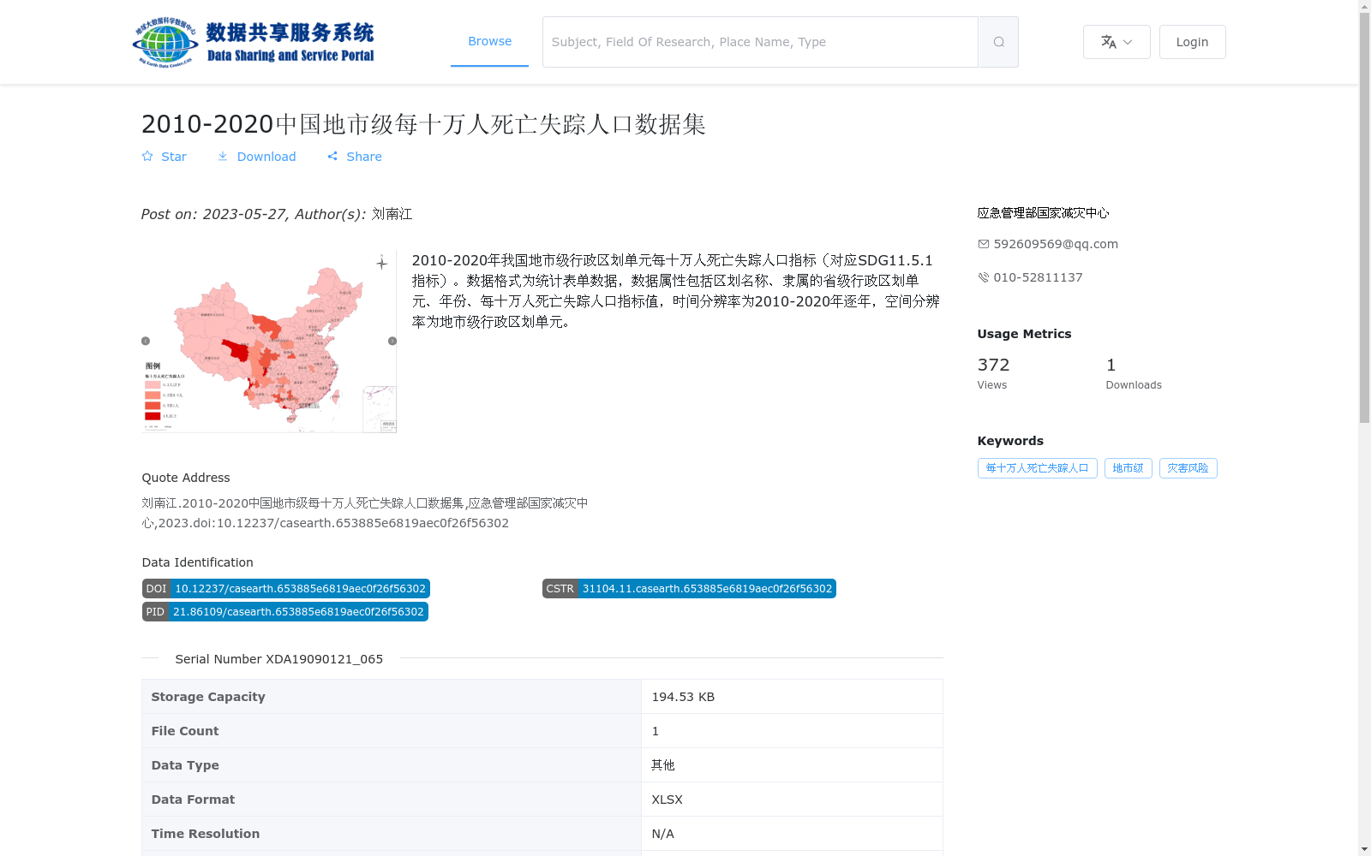Viewport: 1371px width, 856px height.
Task: Click the CSTR identifier badge
Action: tap(689, 589)
